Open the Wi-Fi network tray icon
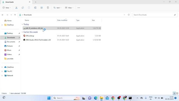This screenshot has width=179, height=101. tap(156, 98)
